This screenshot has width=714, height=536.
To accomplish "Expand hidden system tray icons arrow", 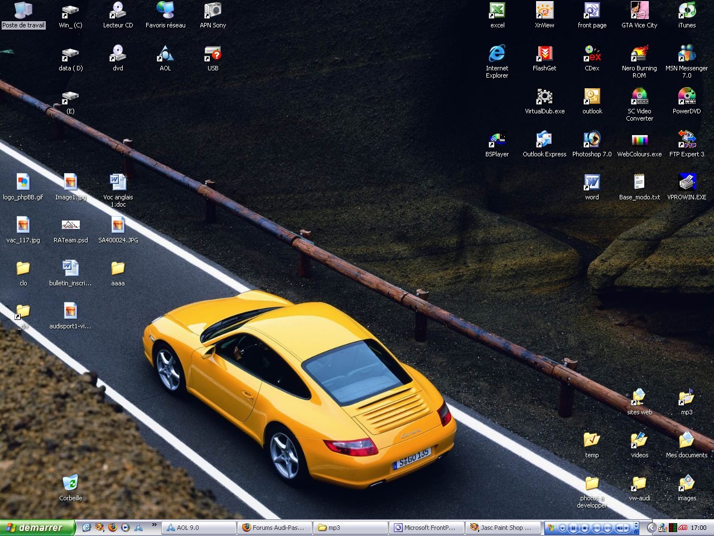I will [651, 528].
